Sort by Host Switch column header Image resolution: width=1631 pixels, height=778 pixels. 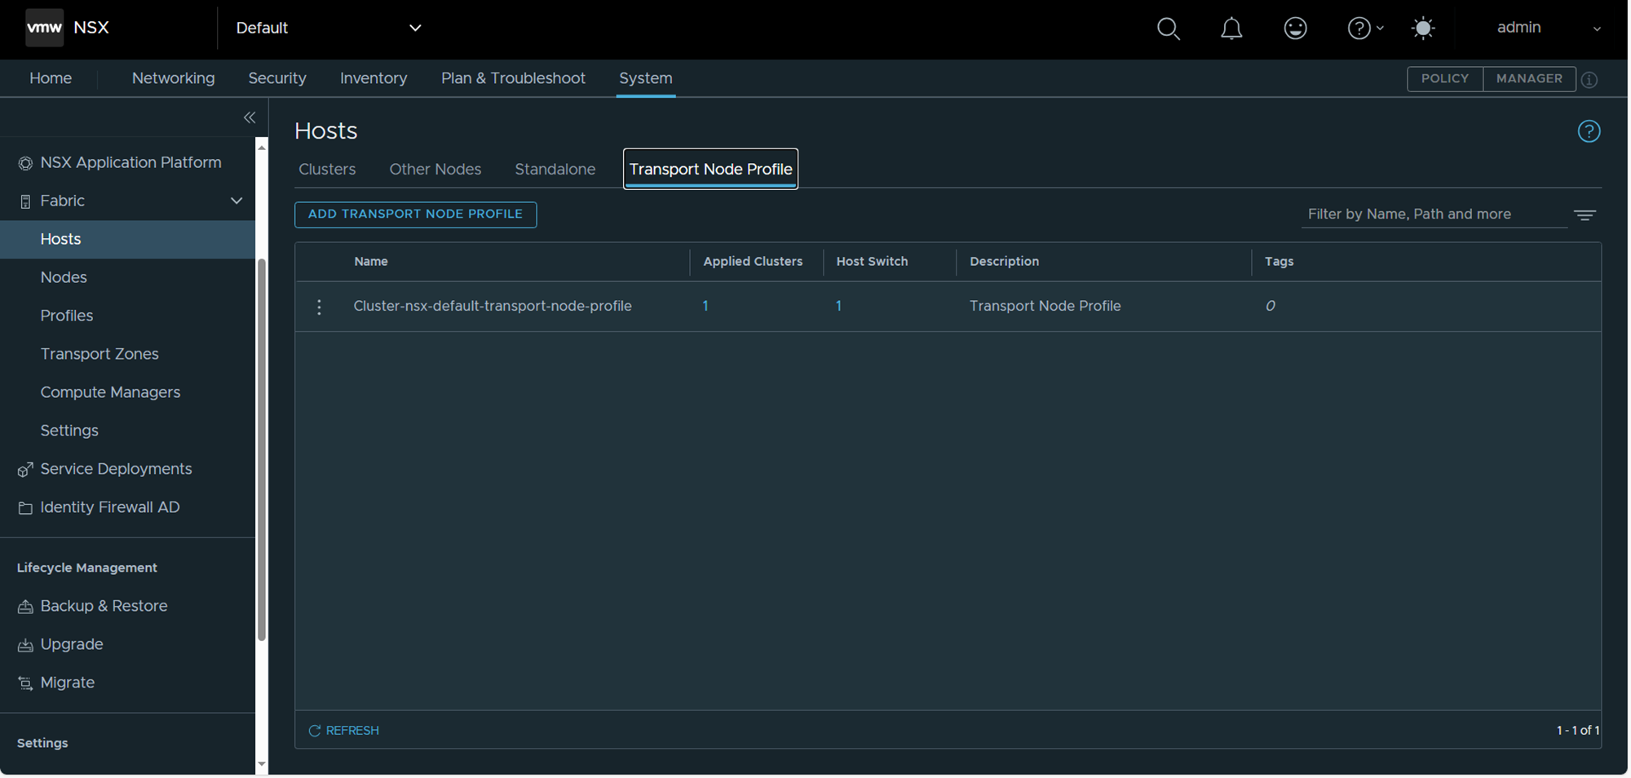[872, 261]
